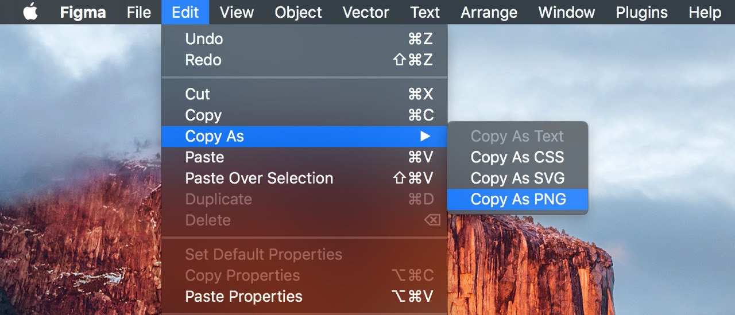Open the Help menu
This screenshot has width=735, height=315.
coord(705,12)
